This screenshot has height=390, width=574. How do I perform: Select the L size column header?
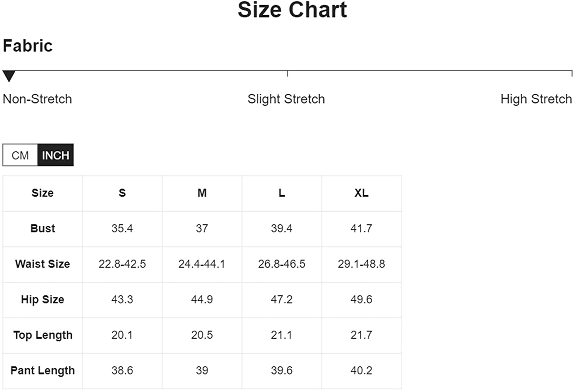282,193
